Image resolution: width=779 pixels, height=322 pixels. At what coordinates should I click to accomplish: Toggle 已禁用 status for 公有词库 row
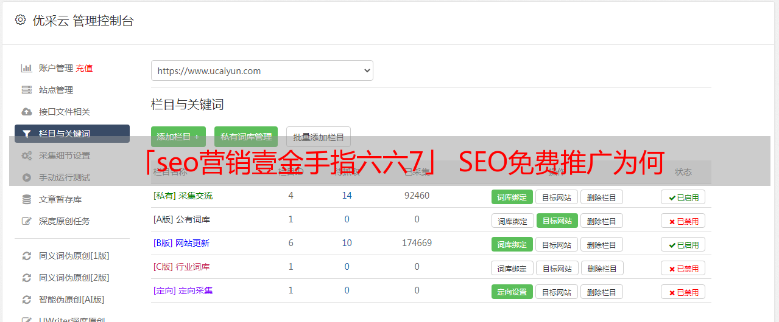point(683,221)
